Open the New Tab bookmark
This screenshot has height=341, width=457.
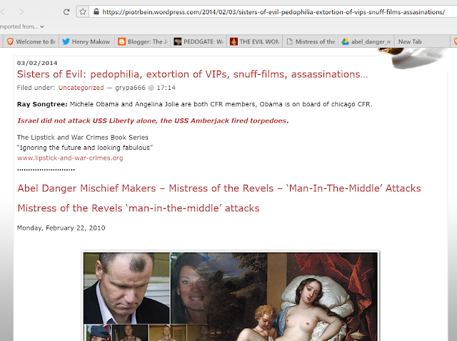(x=410, y=41)
